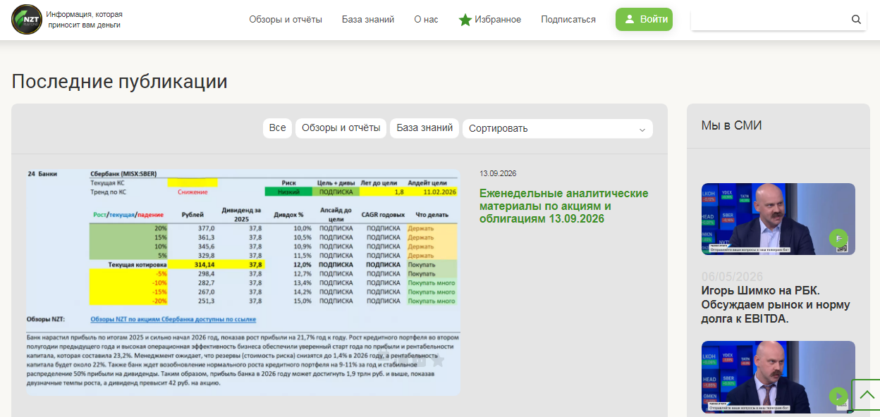Click the publication date 13.09.2026
Image resolution: width=880 pixels, height=417 pixels.
(x=497, y=173)
